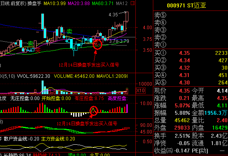The image size is (228, 156).
Task: Click the 卖① ask row label
Action: pos(160,45)
